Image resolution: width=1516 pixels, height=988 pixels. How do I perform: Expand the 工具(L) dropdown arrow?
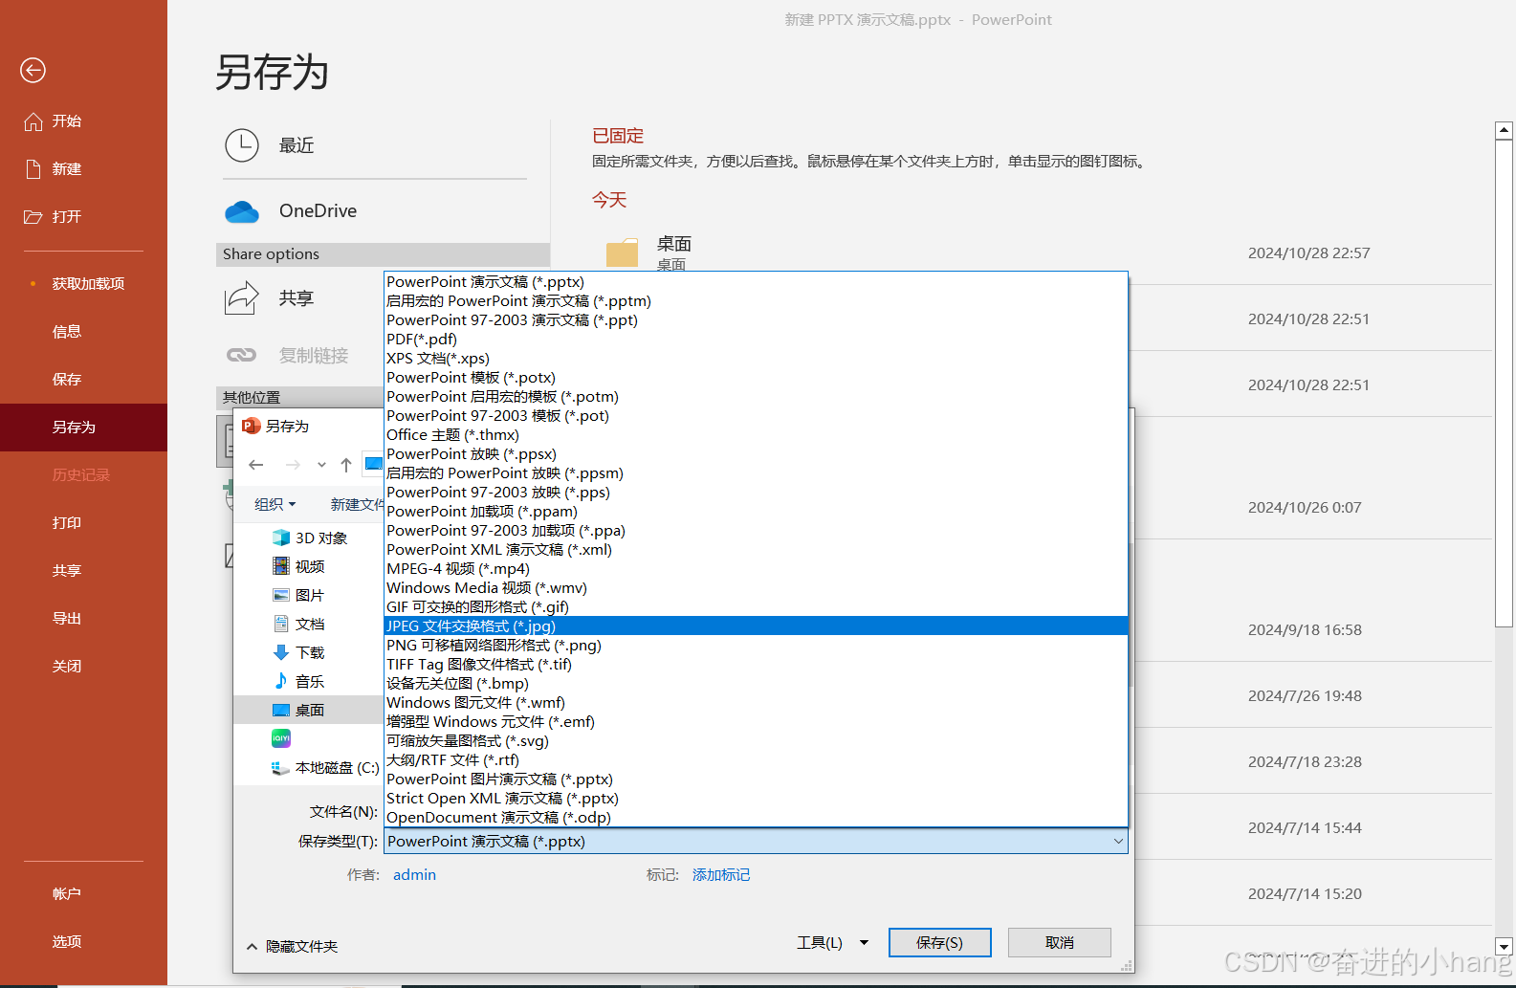click(864, 943)
